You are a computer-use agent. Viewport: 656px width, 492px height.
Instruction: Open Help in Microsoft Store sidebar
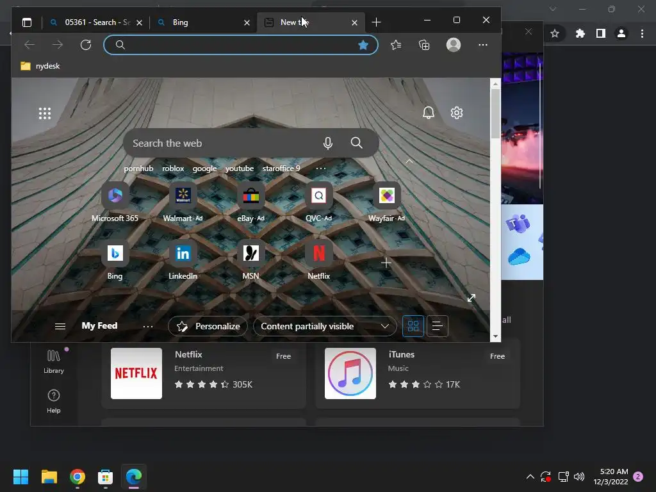[54, 402]
